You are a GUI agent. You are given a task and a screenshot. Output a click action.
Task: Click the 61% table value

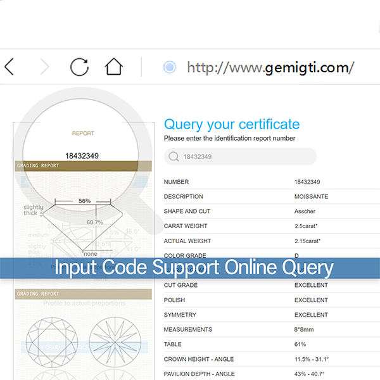[300, 344]
